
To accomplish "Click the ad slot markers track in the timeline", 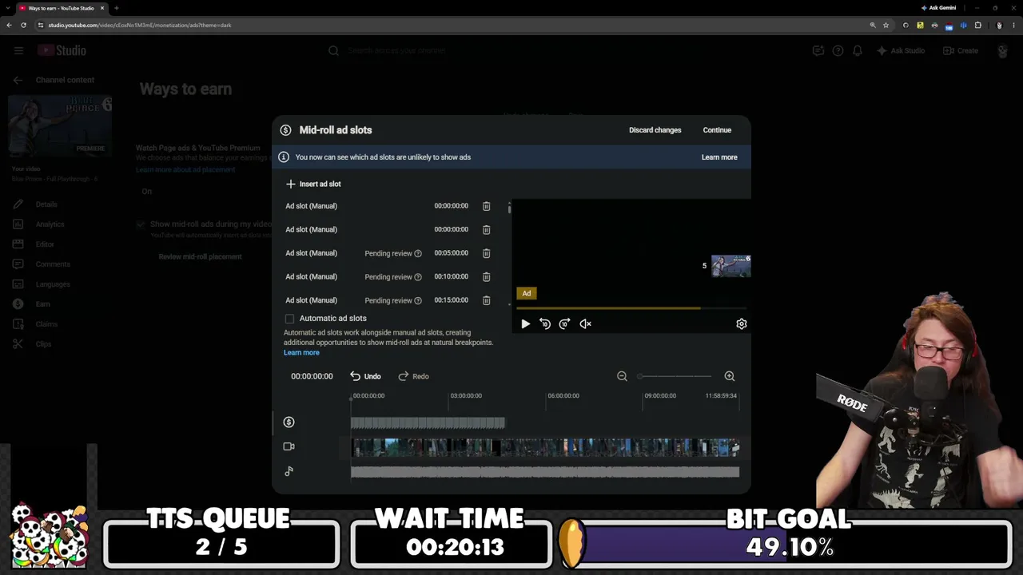I will [428, 422].
